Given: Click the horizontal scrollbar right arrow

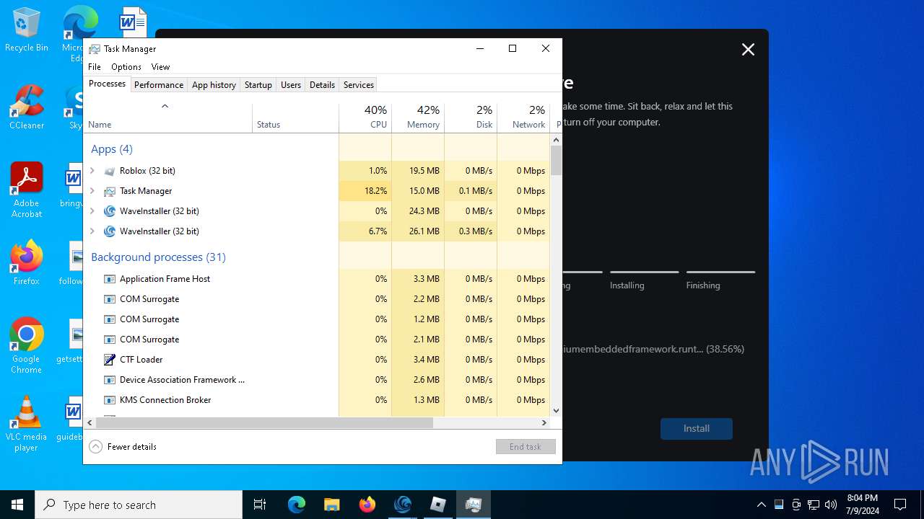Looking at the screenshot, I should pyautogui.click(x=544, y=423).
